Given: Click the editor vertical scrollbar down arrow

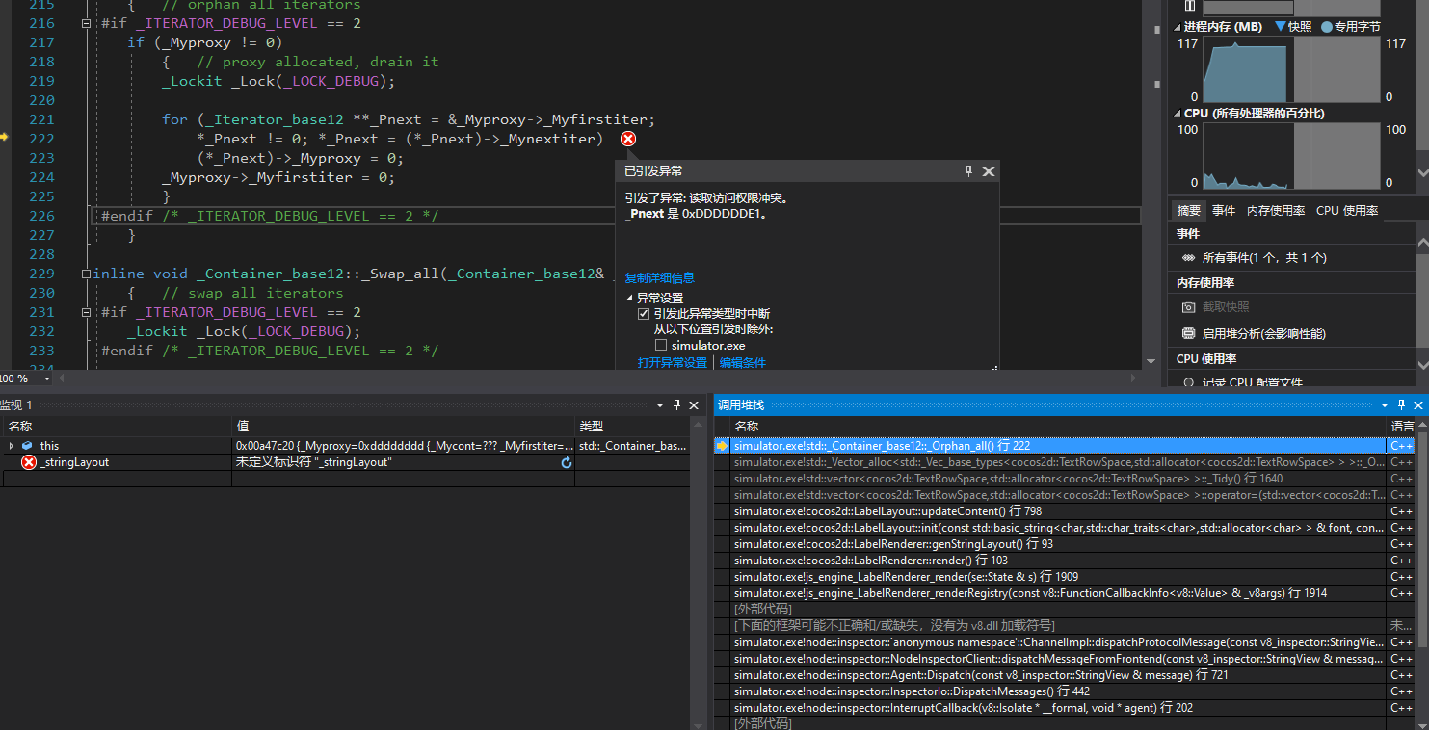Looking at the screenshot, I should 1151,362.
